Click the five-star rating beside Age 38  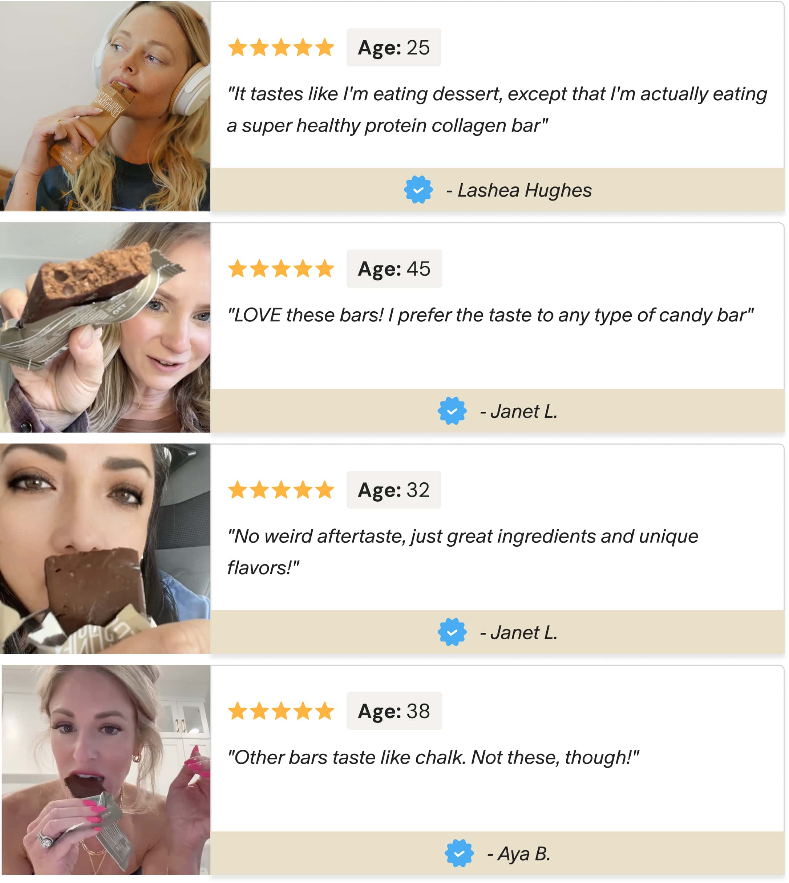pyautogui.click(x=281, y=711)
